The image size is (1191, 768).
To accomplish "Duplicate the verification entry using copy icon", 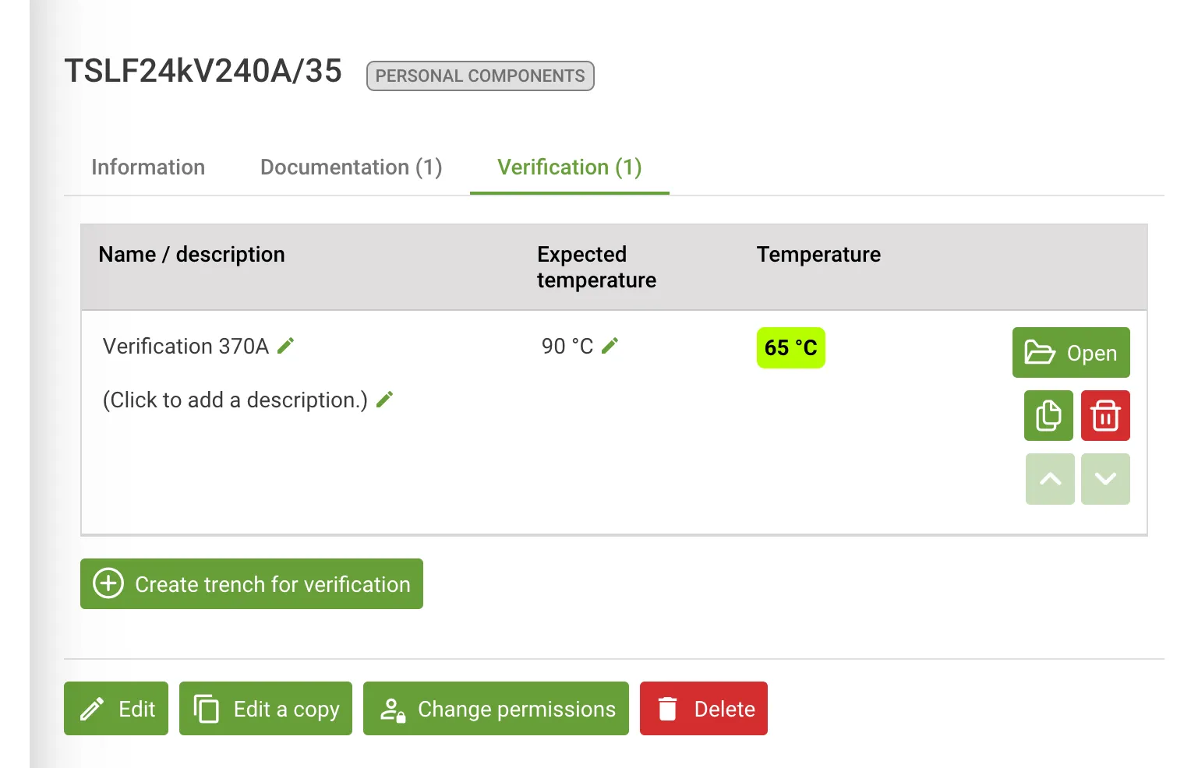I will [x=1048, y=415].
